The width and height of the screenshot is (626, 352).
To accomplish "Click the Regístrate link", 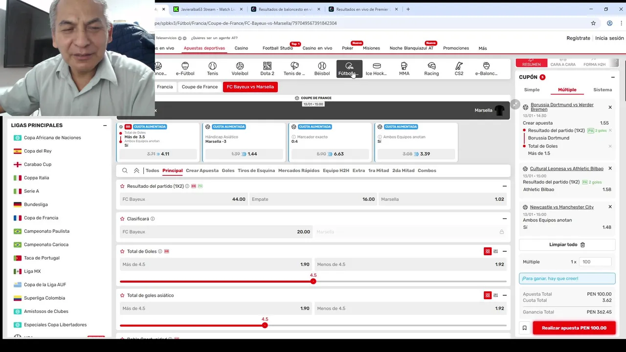I will pos(578,38).
